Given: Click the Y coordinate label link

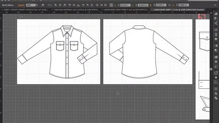Looking at the screenshot, I should click(133, 5).
